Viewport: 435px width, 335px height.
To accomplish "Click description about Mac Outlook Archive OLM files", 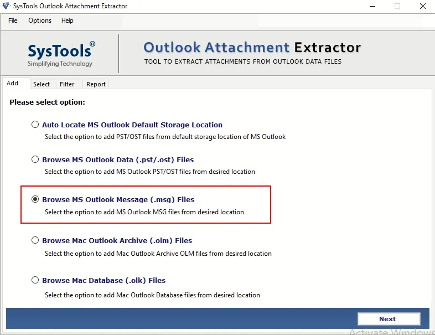I will (158, 254).
